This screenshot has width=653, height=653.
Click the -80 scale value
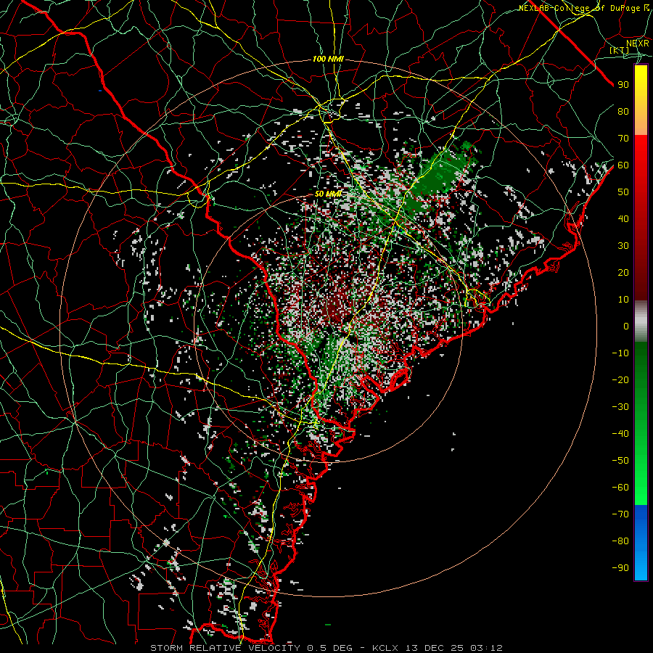pyautogui.click(x=620, y=541)
